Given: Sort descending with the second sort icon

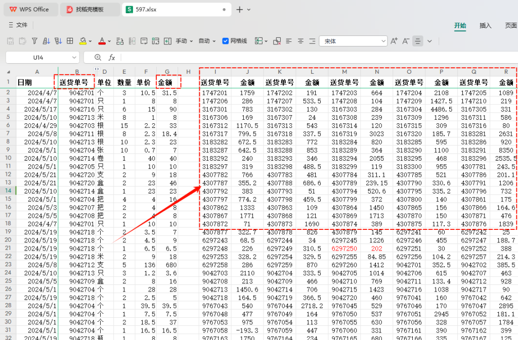Looking at the screenshot, I should coord(58,41).
